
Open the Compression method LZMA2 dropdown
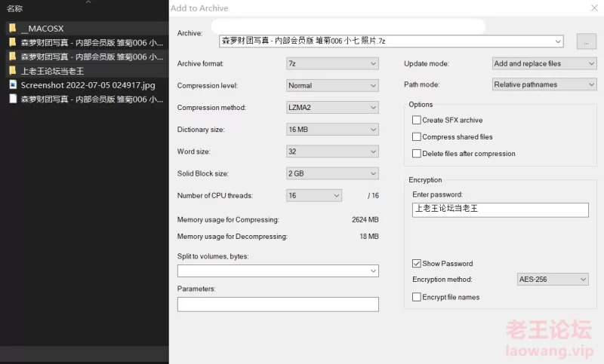[x=332, y=108]
